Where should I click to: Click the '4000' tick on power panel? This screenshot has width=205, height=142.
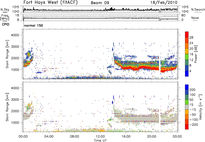pos(15,35)
